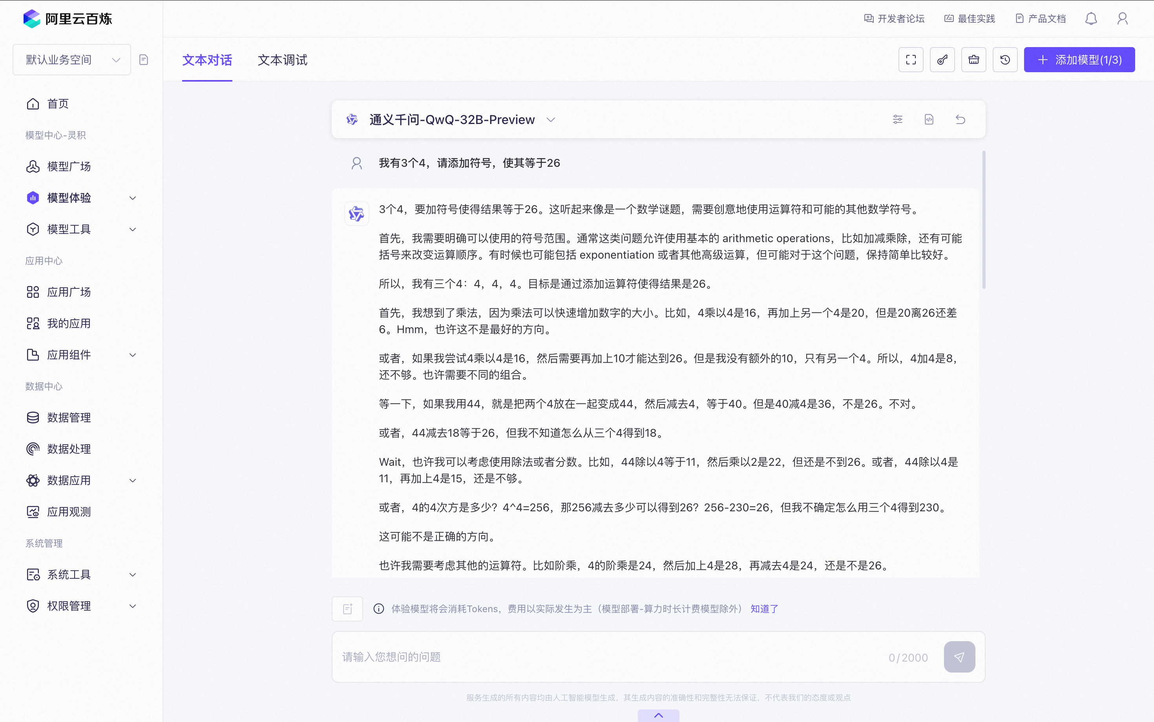
Task: Open 我的应用 in the sidebar
Action: 69,323
